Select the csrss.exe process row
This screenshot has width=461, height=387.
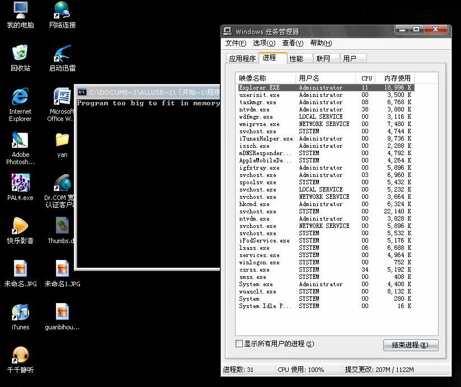coord(254,270)
